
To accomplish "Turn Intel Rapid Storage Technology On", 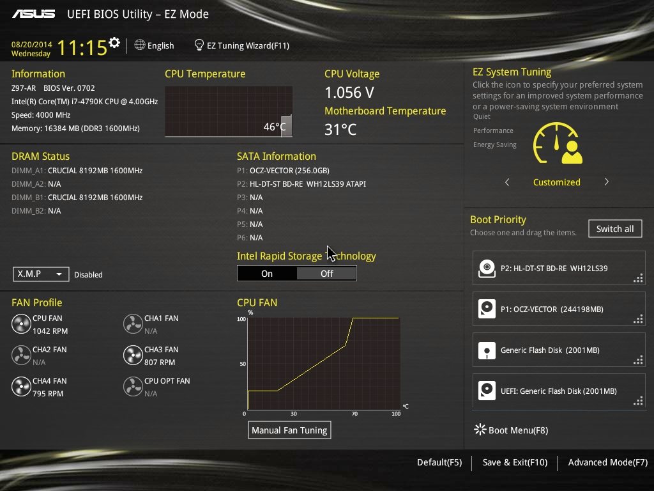I will pos(267,274).
